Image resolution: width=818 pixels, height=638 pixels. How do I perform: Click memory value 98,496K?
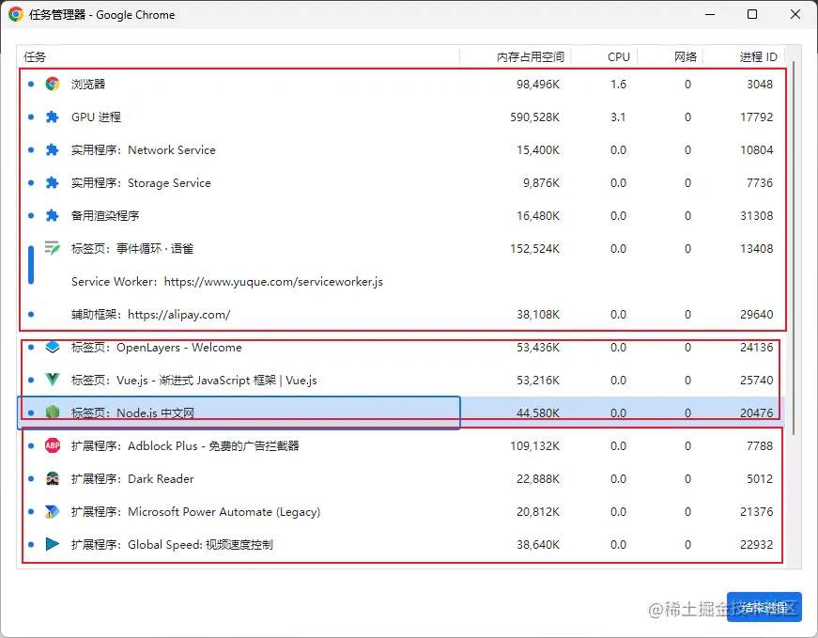(x=538, y=84)
